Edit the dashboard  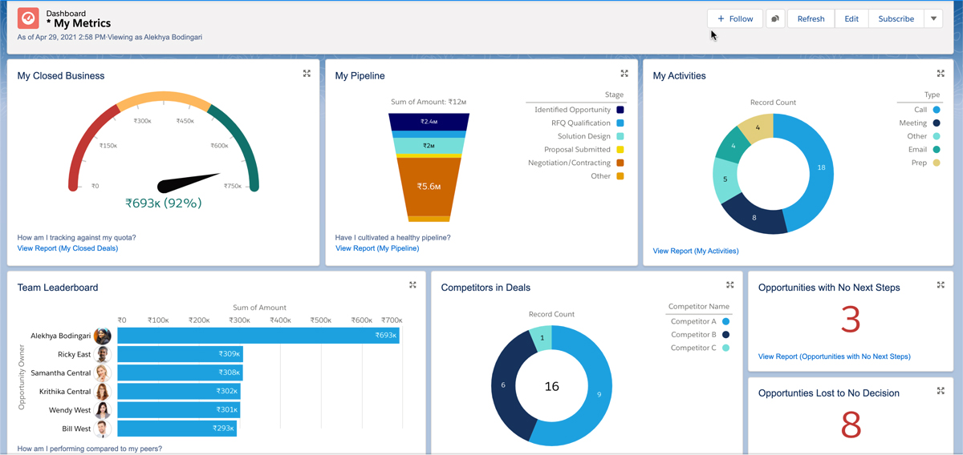[x=851, y=18]
